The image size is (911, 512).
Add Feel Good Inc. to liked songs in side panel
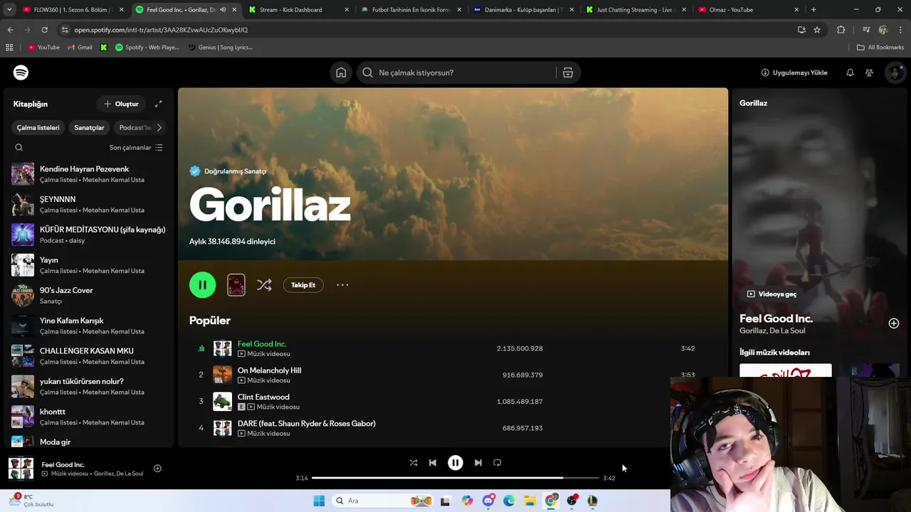click(894, 324)
